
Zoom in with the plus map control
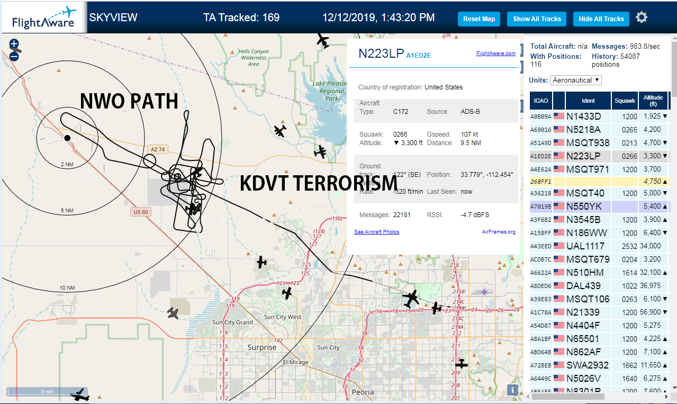point(14,44)
